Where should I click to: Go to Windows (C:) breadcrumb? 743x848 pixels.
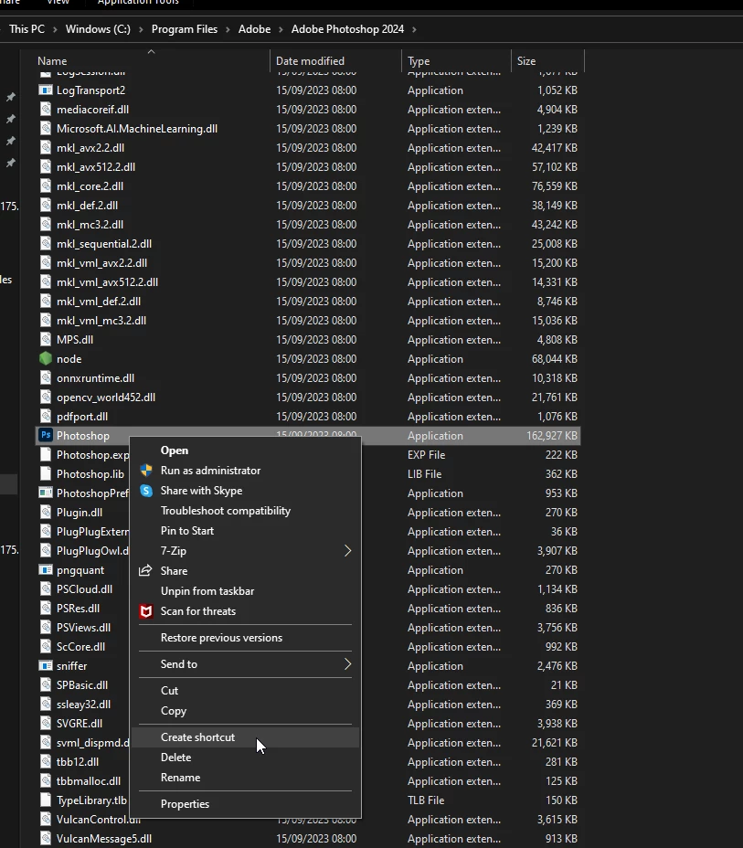(x=98, y=29)
